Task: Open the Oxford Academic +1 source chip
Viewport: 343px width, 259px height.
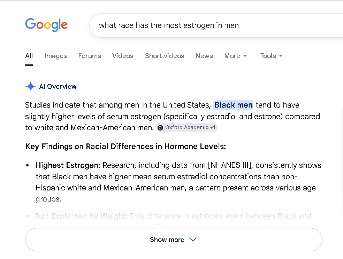Action: [x=188, y=128]
